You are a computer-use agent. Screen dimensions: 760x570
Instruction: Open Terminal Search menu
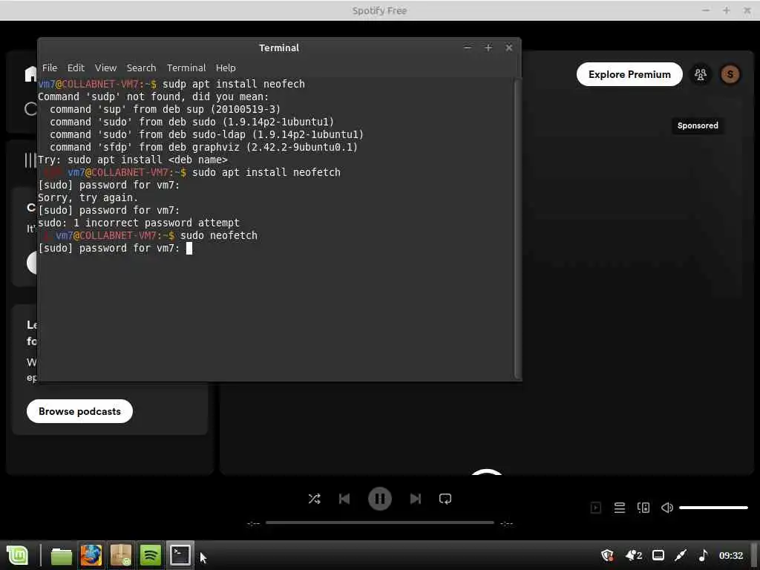tap(141, 68)
